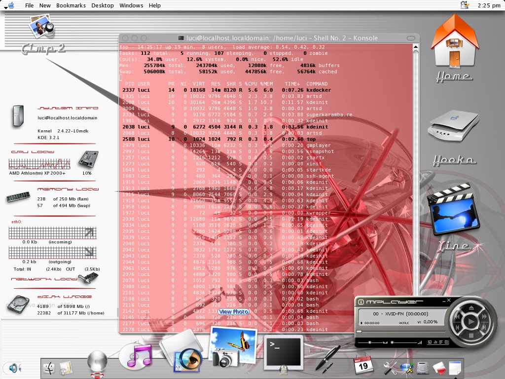Click the gmplayer command in top output

(x=318, y=145)
